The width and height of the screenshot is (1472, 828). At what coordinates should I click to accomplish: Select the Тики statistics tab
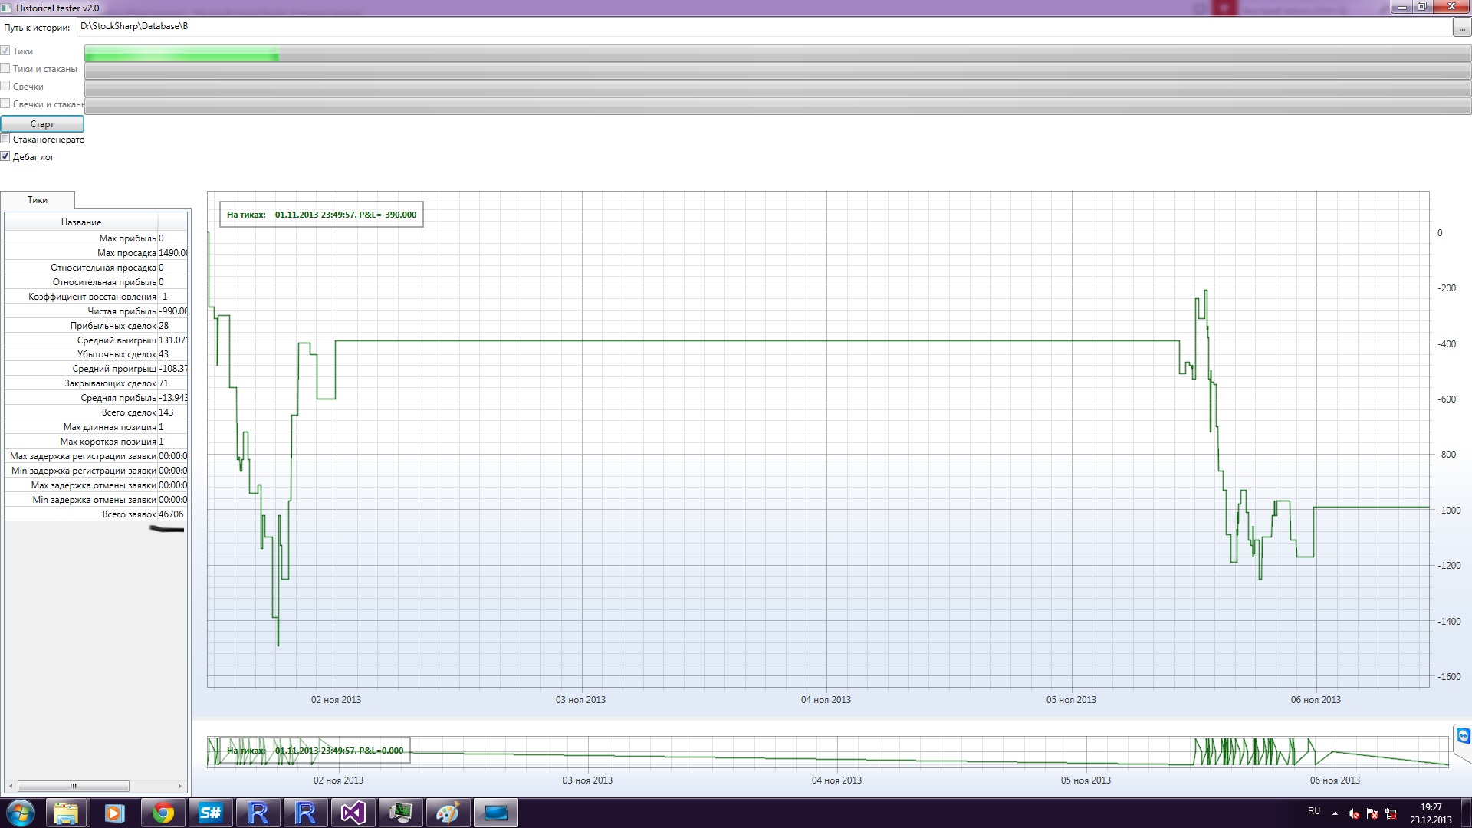[x=38, y=200]
